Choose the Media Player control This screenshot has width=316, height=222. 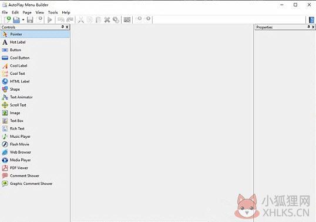point(35,160)
